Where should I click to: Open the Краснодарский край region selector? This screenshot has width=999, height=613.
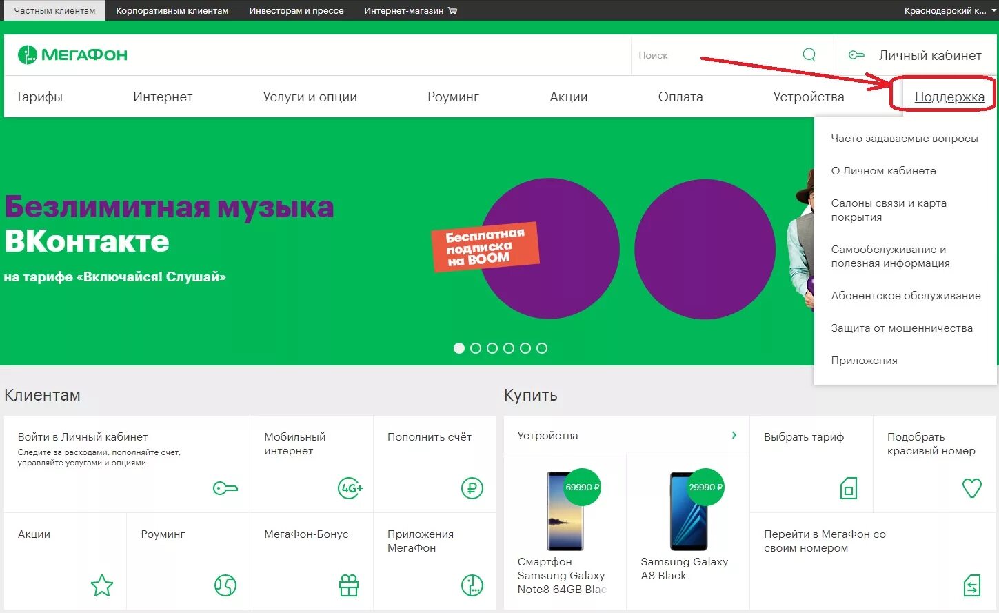(x=950, y=11)
